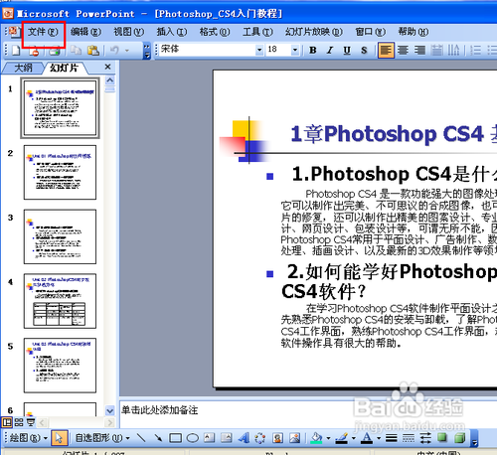Screen dimensions: 497x455
Task: Open the 幻灯片放映(D) menu
Action: pos(313,32)
